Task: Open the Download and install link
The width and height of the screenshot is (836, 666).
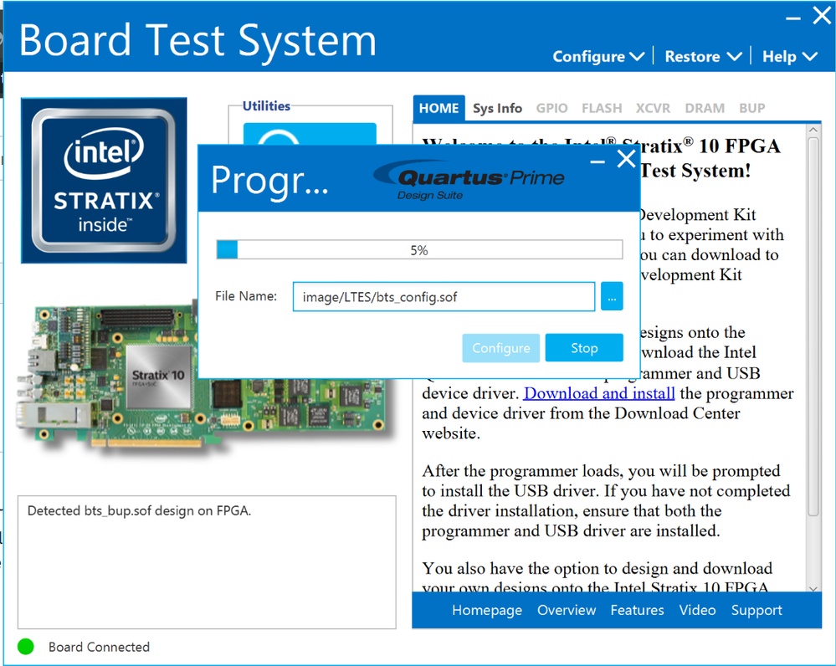Action: coord(599,393)
